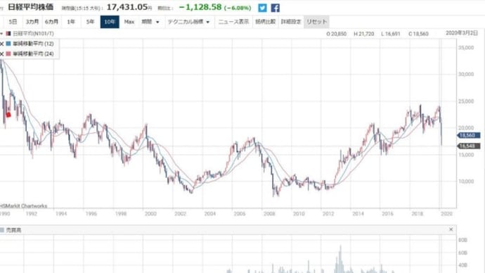485x273 pixels.
Task: Open the 期間 dropdown
Action: [x=150, y=22]
